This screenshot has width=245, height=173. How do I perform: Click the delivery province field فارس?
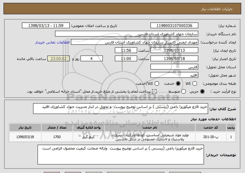click(174, 67)
